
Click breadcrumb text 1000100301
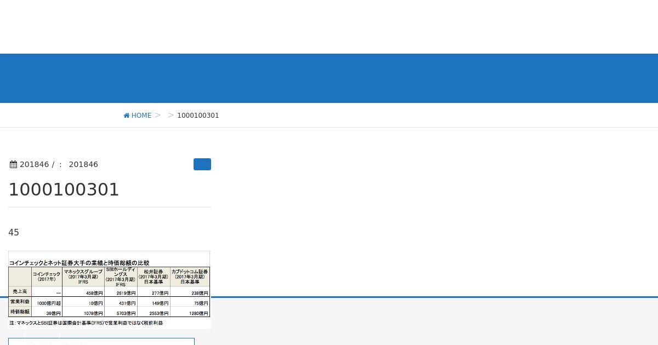click(198, 116)
